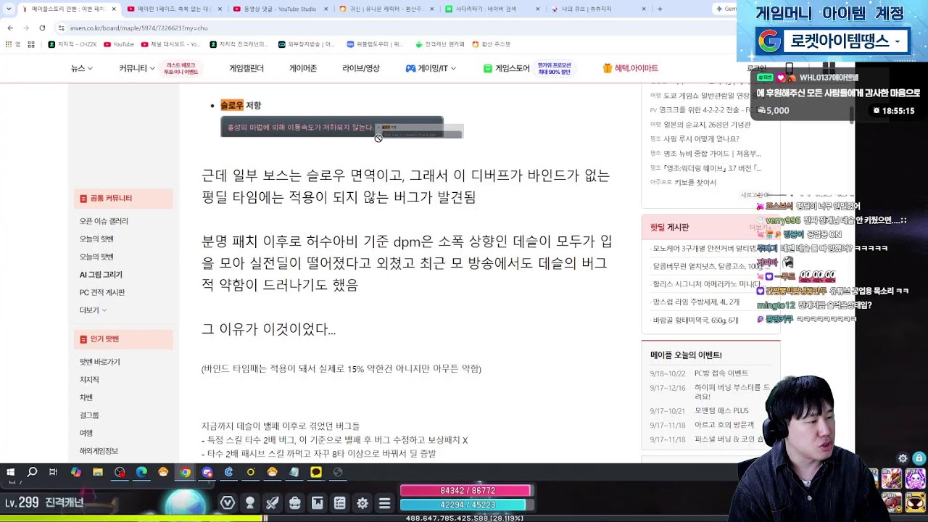Image resolution: width=928 pixels, height=522 pixels.
Task: Click the pink HP gauge bar
Action: (466, 491)
